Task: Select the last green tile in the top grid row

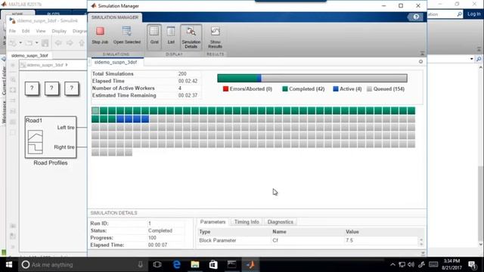Action: [411, 111]
